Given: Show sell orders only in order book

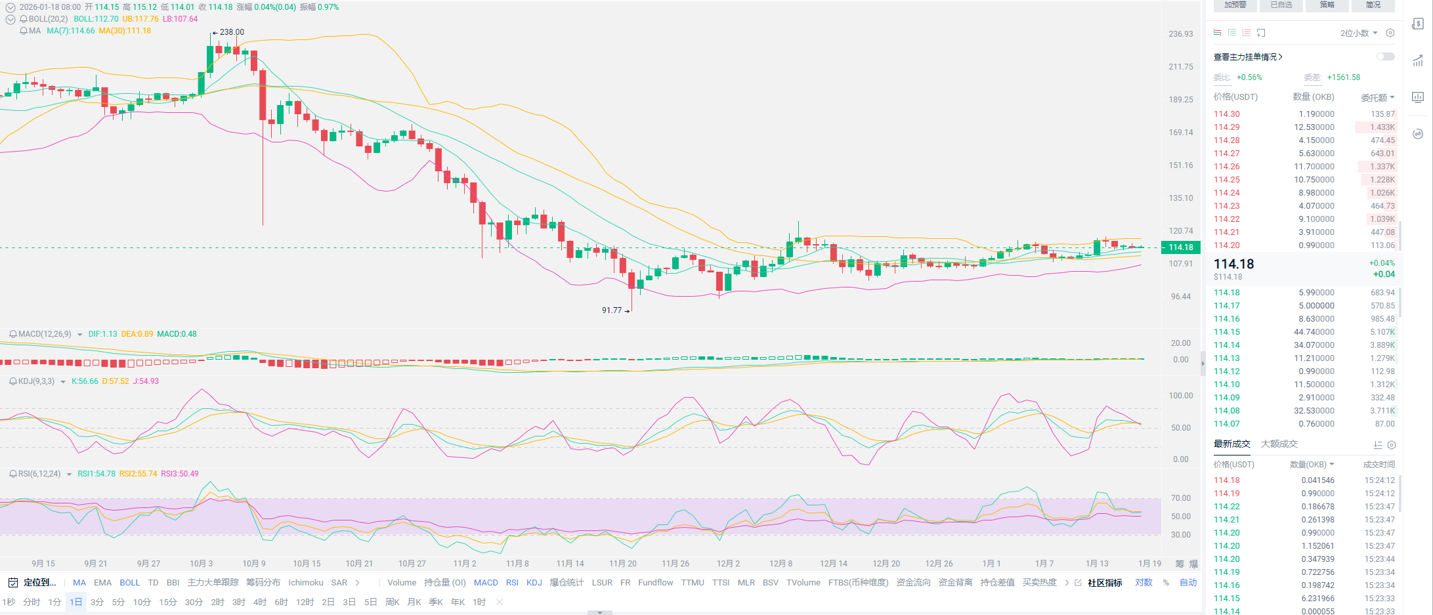Looking at the screenshot, I should (1247, 33).
